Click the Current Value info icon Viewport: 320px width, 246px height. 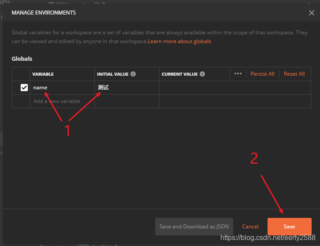coord(202,74)
